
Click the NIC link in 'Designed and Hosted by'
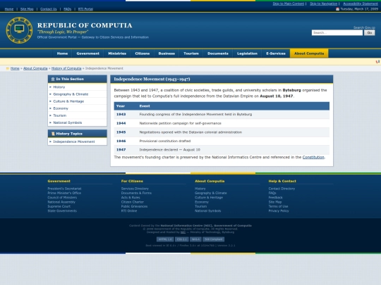(x=183, y=232)
